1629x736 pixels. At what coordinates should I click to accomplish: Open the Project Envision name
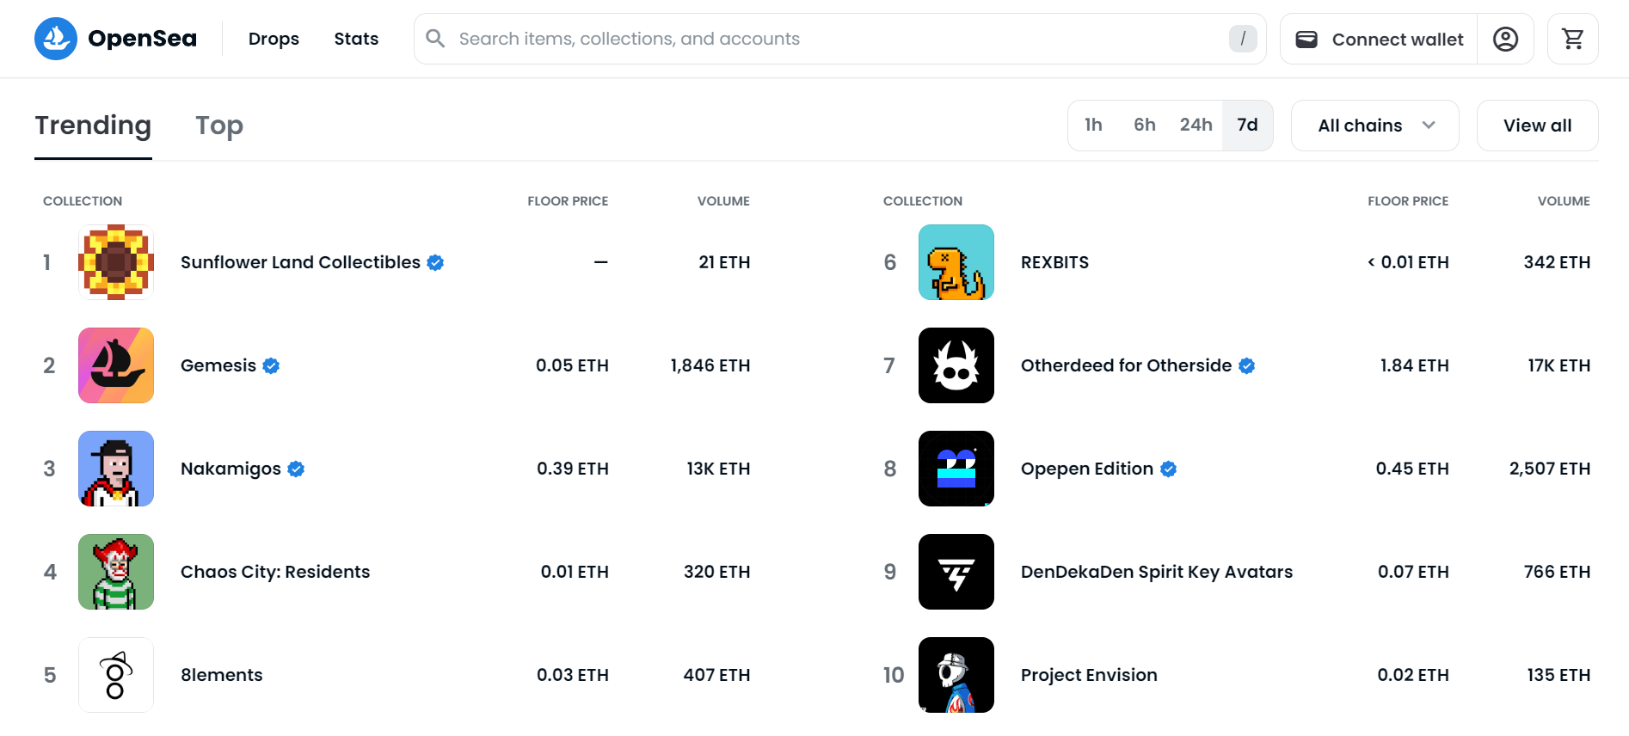pyautogui.click(x=1089, y=675)
